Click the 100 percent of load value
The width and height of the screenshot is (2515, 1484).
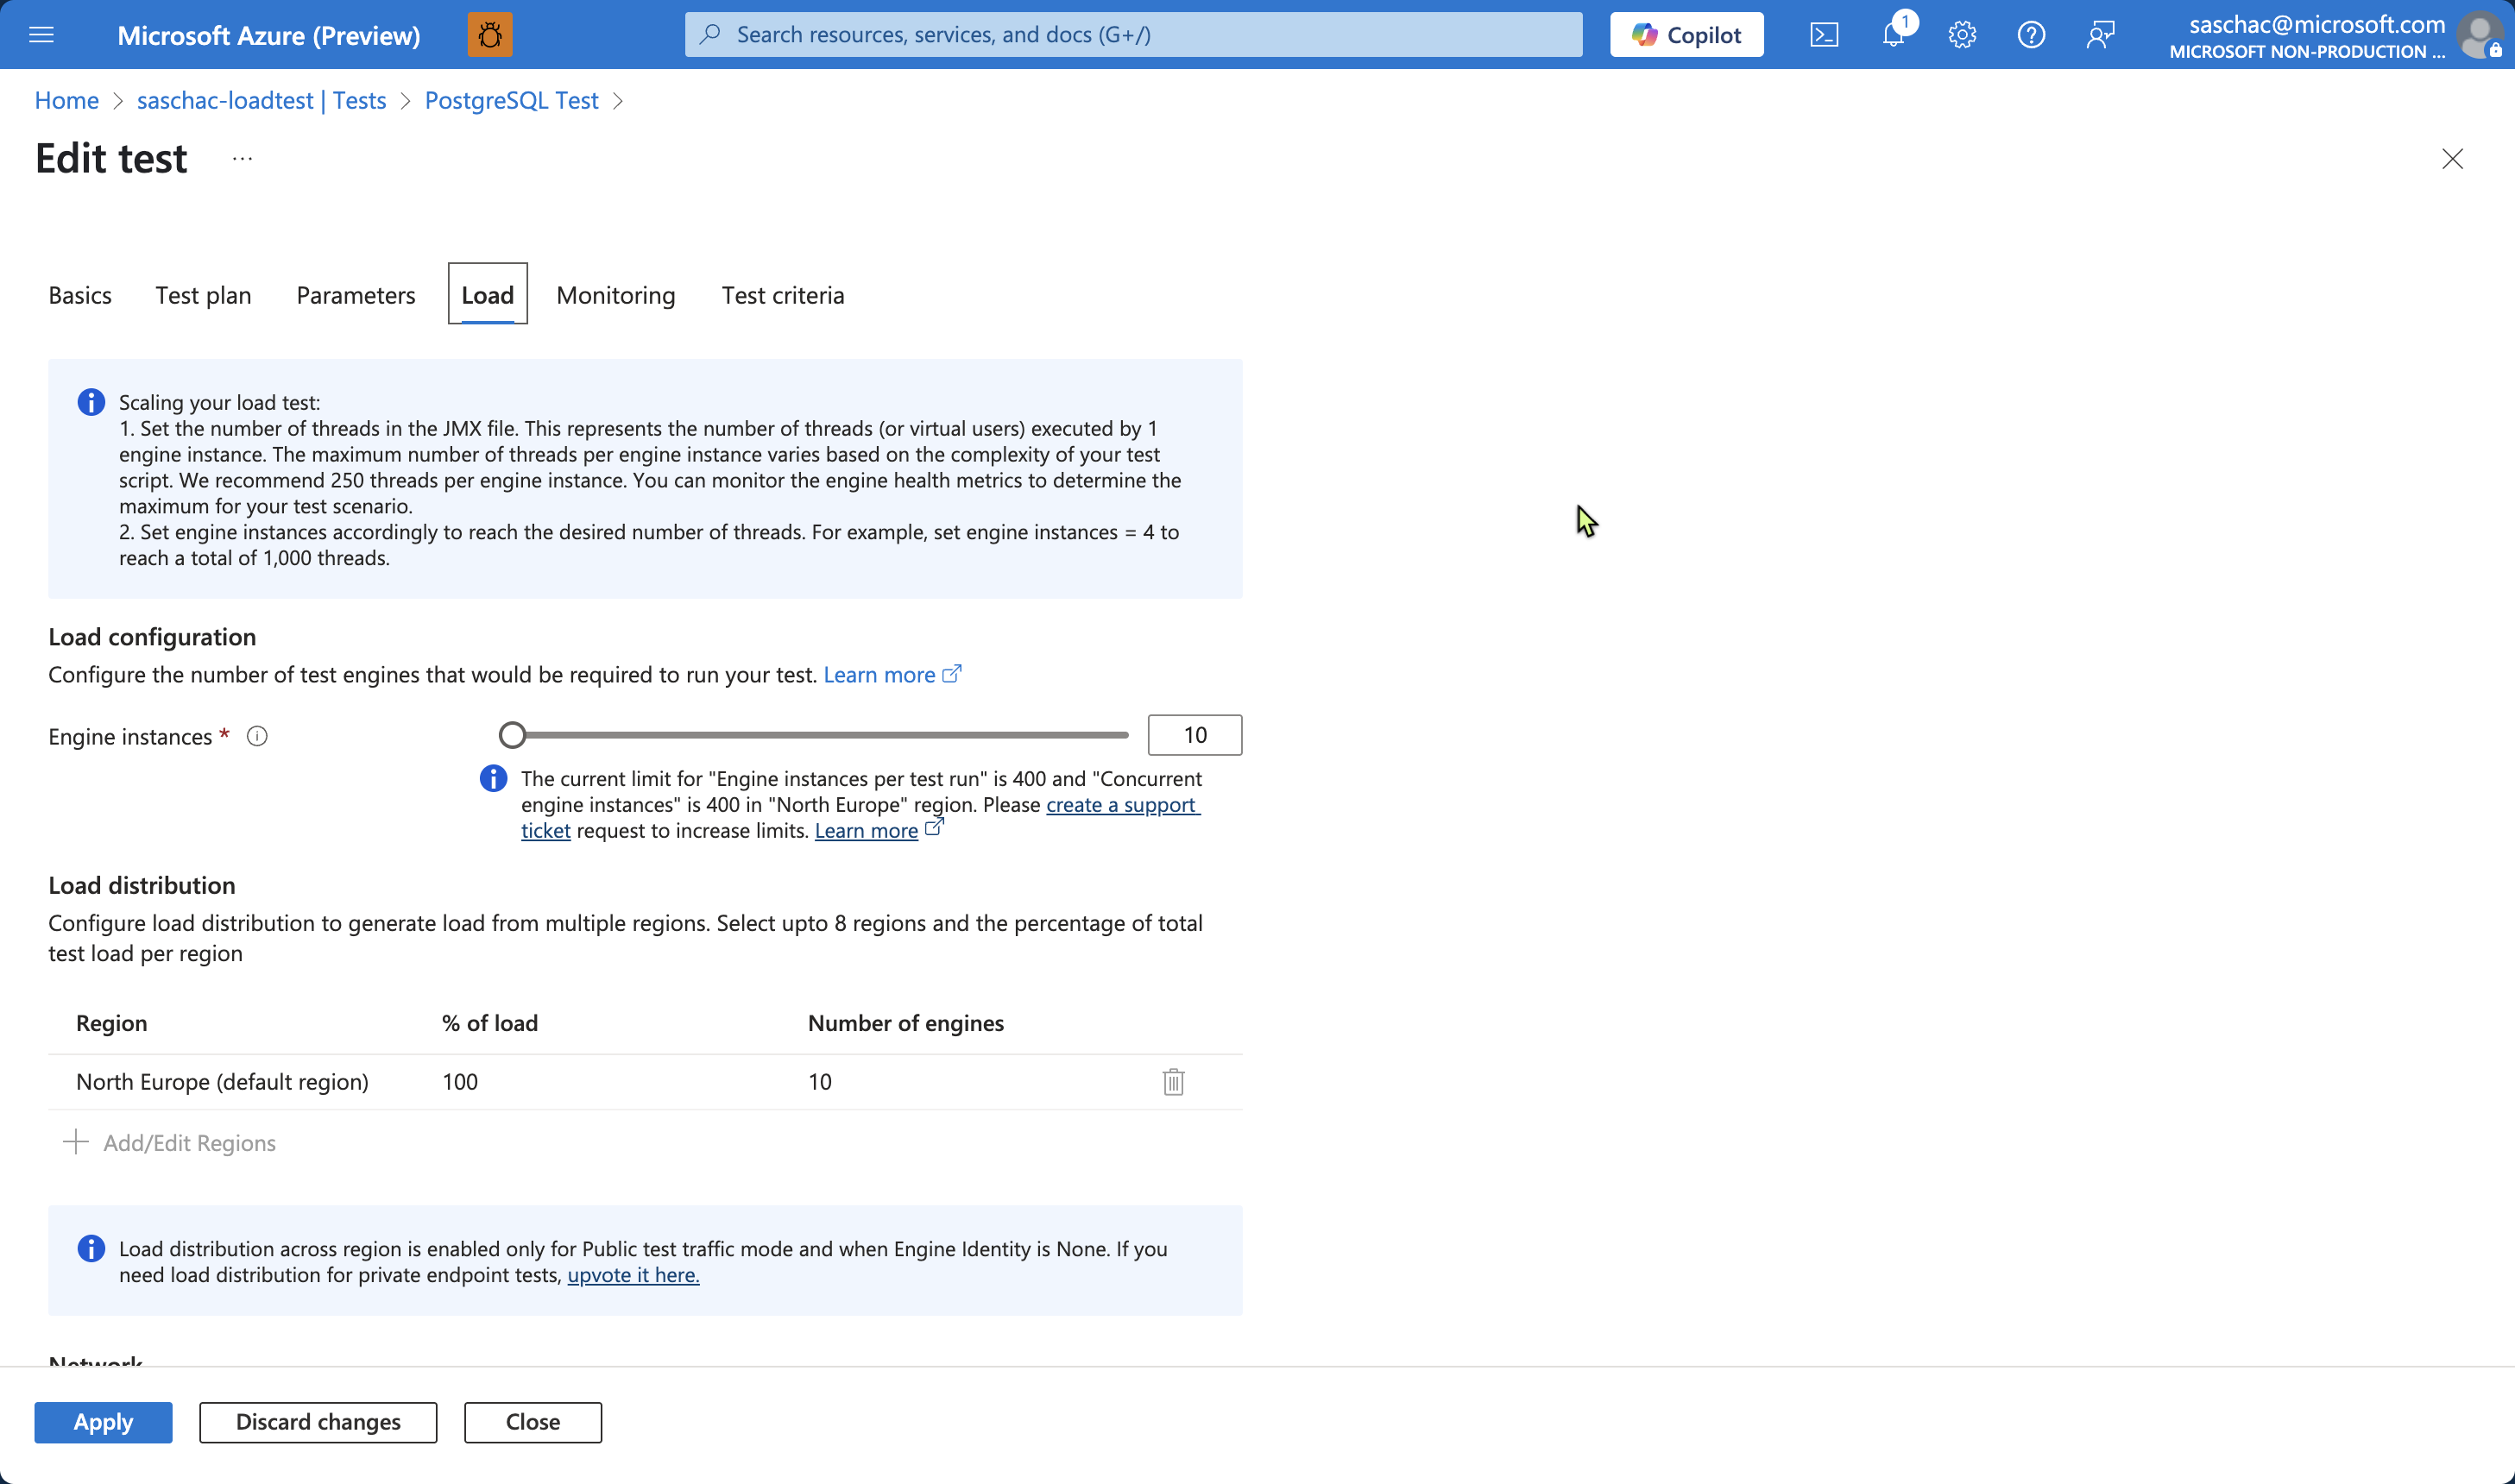click(460, 1082)
